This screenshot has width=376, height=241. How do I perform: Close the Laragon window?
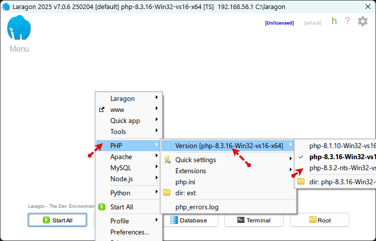pos(368,7)
